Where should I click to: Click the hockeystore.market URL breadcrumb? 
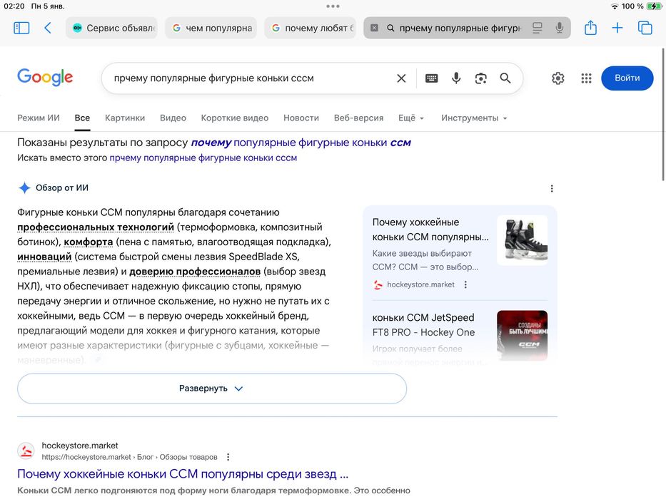pos(129,457)
